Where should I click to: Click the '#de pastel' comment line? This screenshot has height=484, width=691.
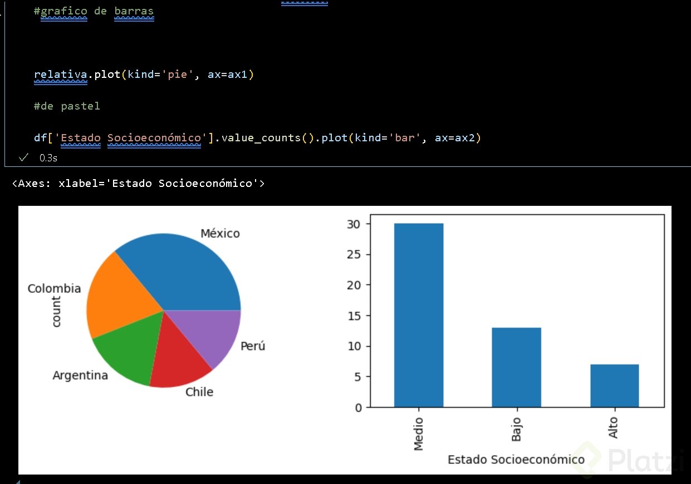[67, 106]
